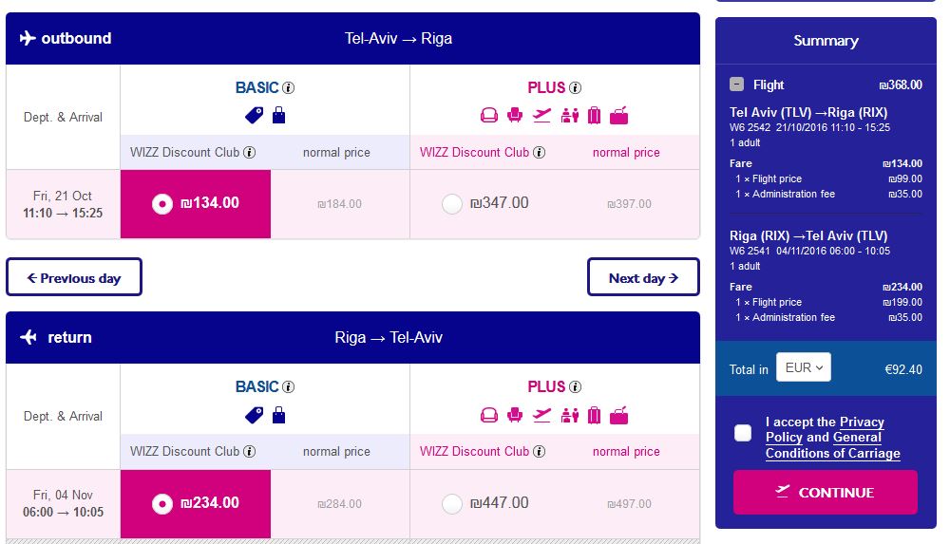Click info icon next to outbound BASIC

tap(289, 88)
